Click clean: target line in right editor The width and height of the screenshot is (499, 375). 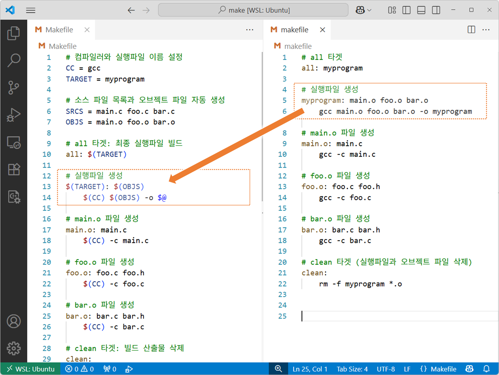click(x=314, y=273)
